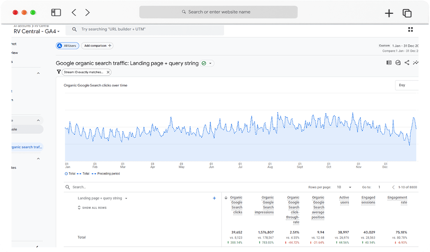Go back with browser back arrow
Image resolution: width=430 pixels, height=252 pixels.
click(74, 12)
